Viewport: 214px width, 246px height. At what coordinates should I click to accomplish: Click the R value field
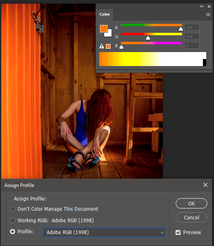pyautogui.click(x=192, y=27)
